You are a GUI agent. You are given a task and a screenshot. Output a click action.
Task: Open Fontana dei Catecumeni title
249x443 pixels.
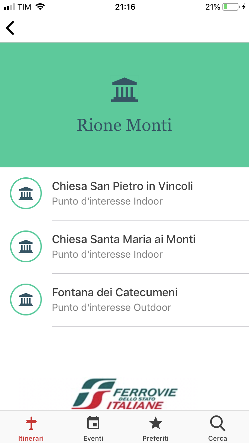click(x=115, y=292)
